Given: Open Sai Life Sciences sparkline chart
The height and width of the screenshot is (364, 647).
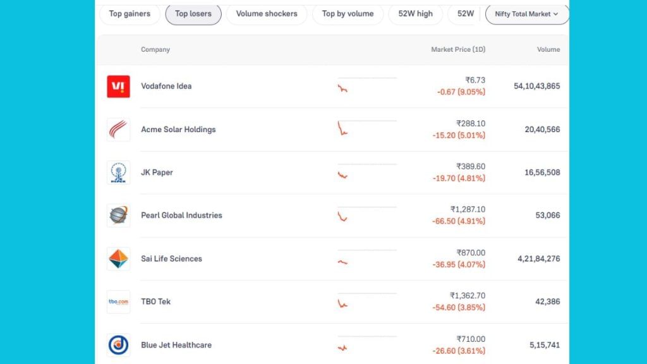Looking at the screenshot, I should click(x=367, y=258).
